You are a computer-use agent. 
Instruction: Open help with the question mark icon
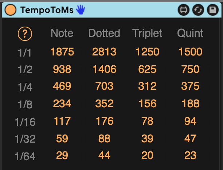pos(25,34)
